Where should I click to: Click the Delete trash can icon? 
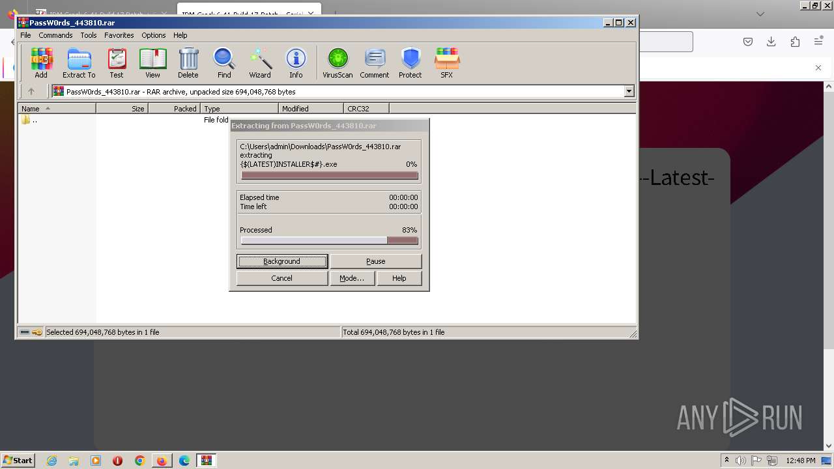pyautogui.click(x=188, y=63)
